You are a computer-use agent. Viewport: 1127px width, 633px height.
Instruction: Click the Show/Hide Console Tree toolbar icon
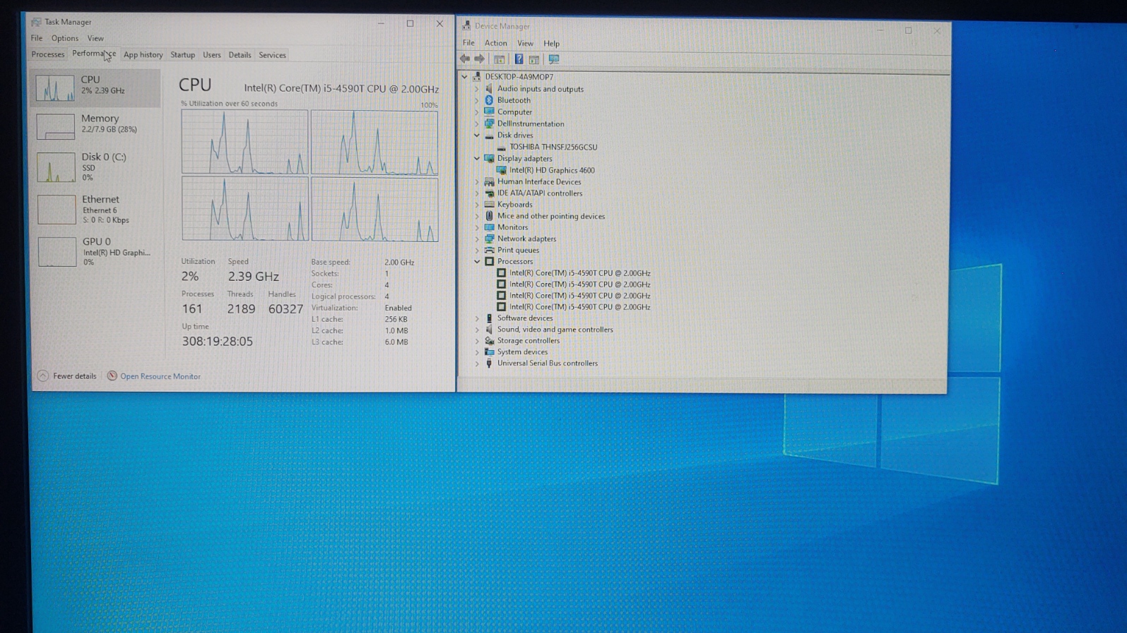(x=500, y=59)
